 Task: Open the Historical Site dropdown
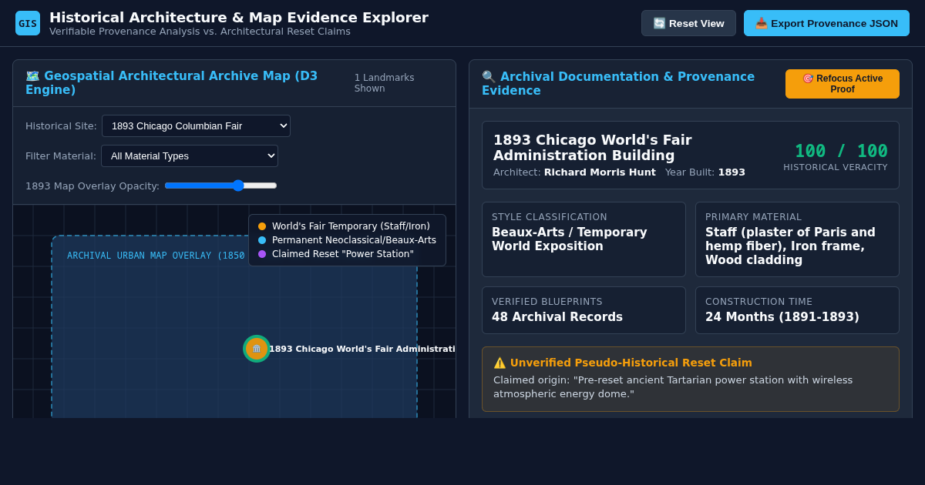coord(196,125)
